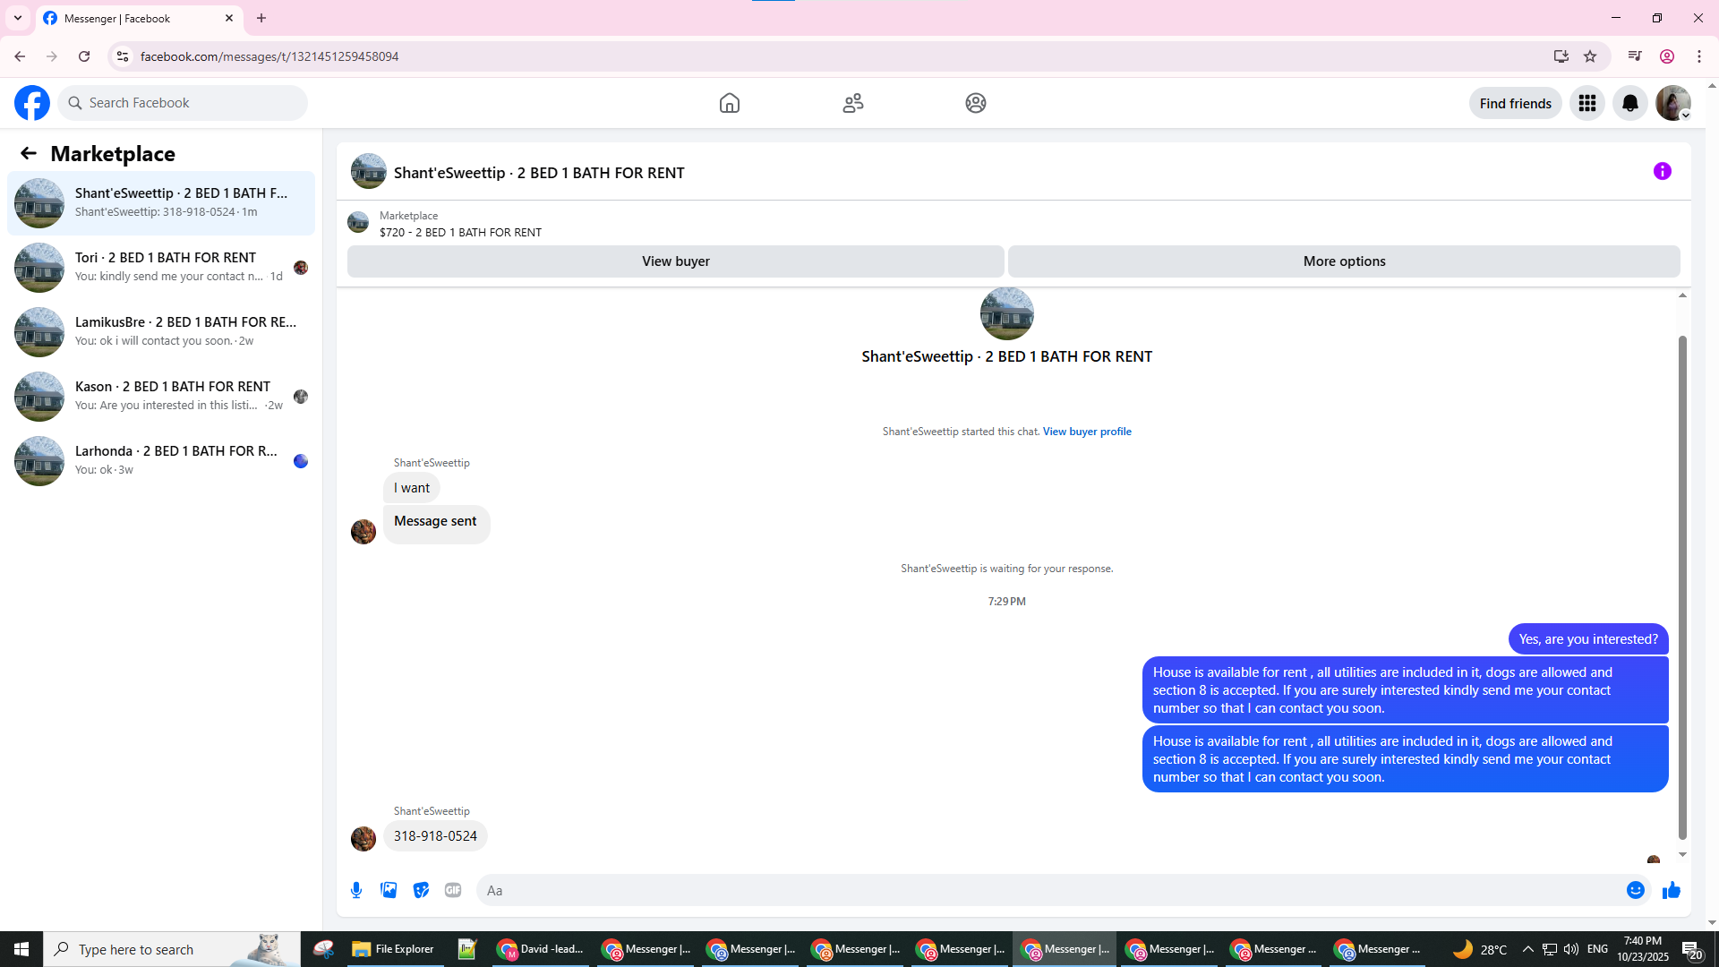Screen dimensions: 1719x967
Task: Open the sticker picker icon
Action: pos(421,890)
